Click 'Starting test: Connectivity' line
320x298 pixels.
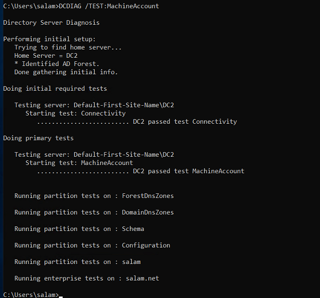coord(76,113)
